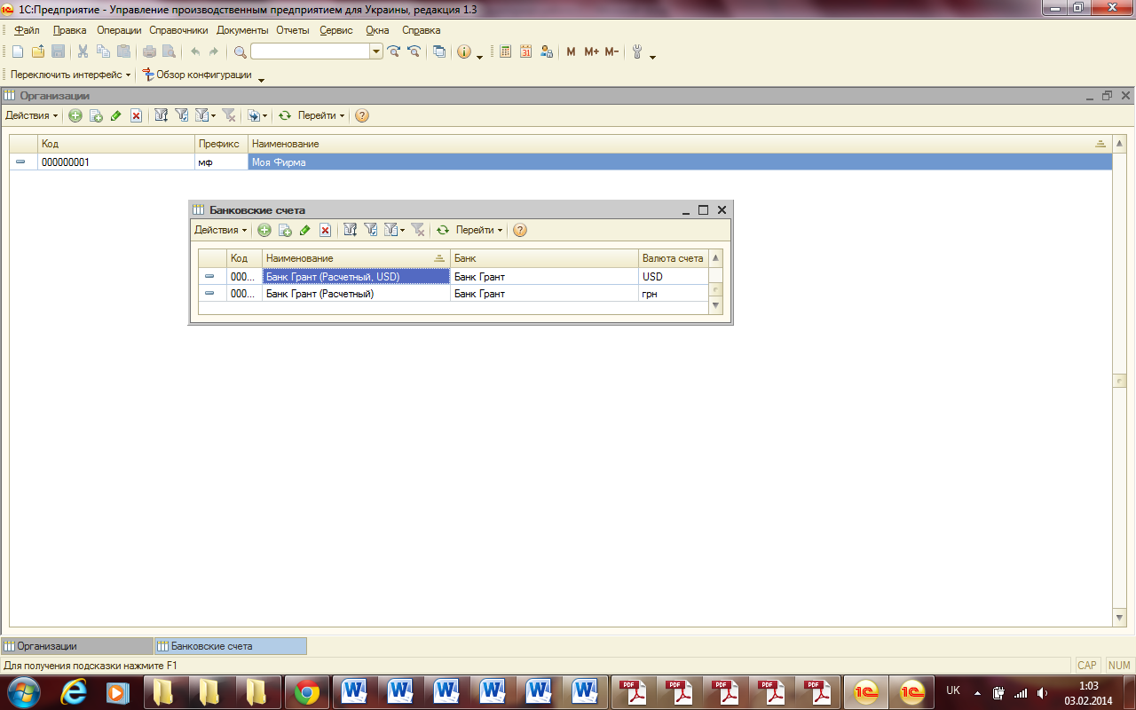Click the yellow info Help icon
This screenshot has width=1136, height=710.
[x=464, y=51]
